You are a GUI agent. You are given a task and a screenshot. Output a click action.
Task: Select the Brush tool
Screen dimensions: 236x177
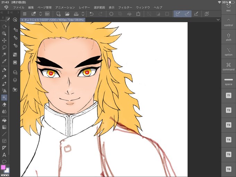[x=4, y=84]
